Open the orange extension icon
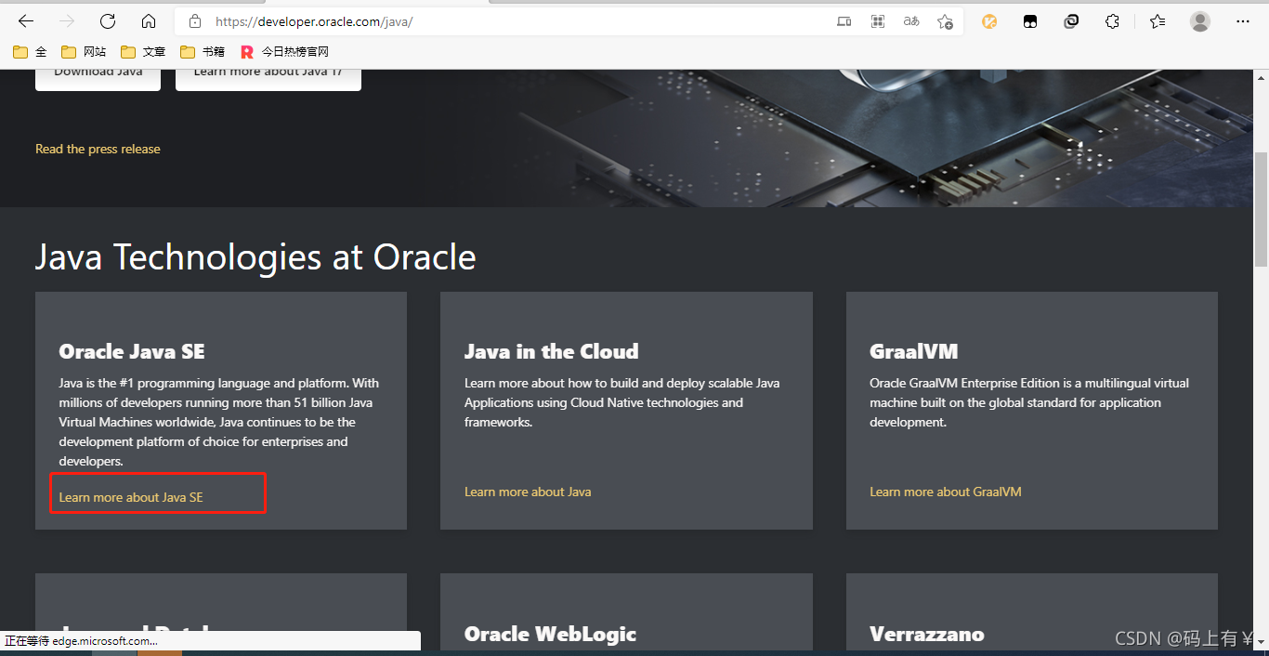This screenshot has height=656, width=1269. point(989,21)
